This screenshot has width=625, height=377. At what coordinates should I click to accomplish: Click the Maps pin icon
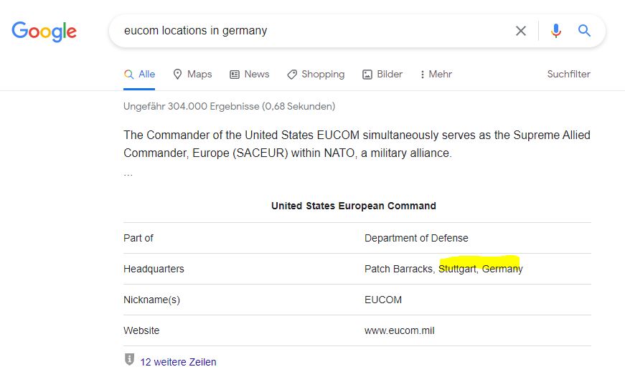177,74
